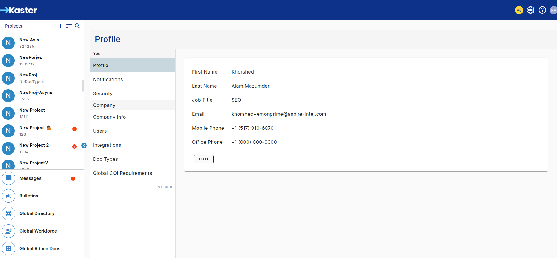Open the project sort filter icon
The height and width of the screenshot is (258, 557).
click(x=69, y=26)
